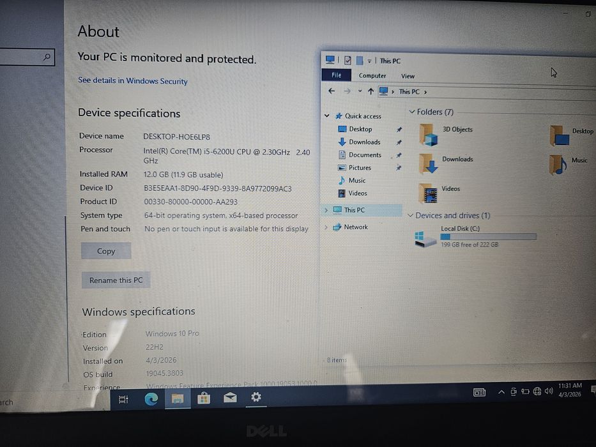Expand the Network node chevron
Viewport: 596px width, 447px height.
click(326, 227)
